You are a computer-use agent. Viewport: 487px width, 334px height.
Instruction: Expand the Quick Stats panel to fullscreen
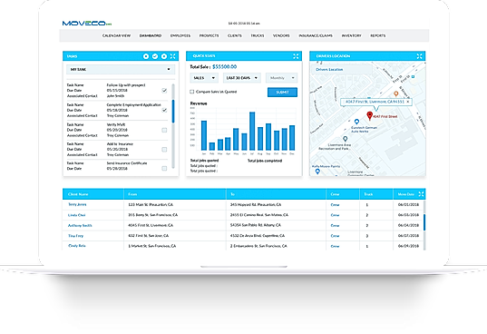pos(296,56)
